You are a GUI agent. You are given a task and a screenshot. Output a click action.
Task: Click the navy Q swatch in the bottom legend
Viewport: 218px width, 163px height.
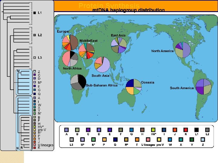coord(115,139)
